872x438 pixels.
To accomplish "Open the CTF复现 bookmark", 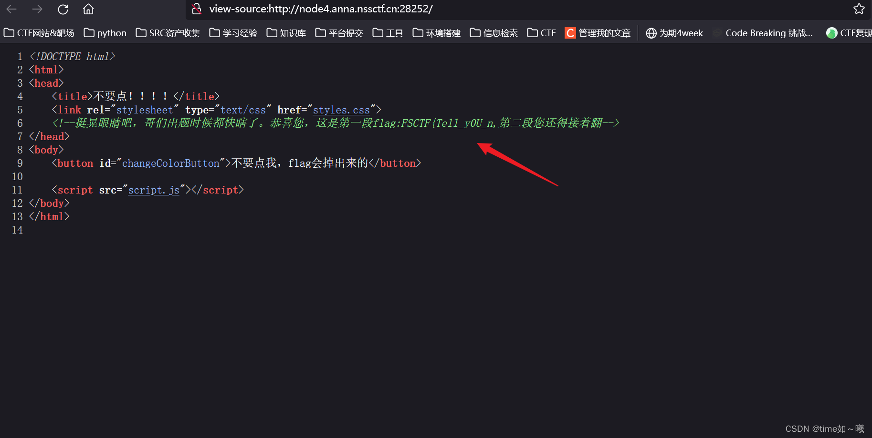I will tap(849, 33).
